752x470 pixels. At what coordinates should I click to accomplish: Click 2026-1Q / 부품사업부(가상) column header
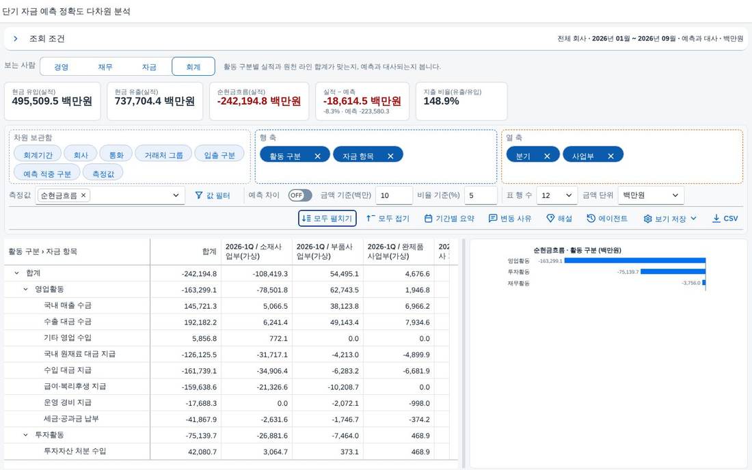click(327, 251)
